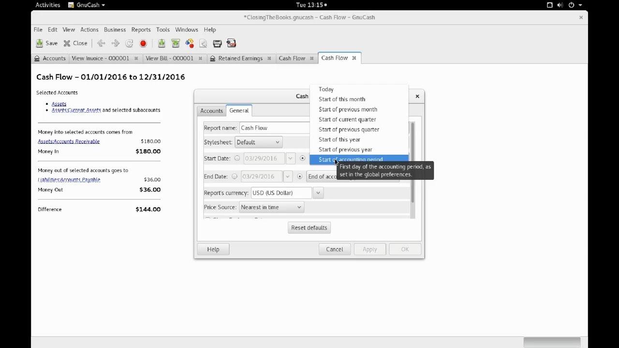This screenshot has width=619, height=348.
Task: Open the Help menu
Action: [x=209, y=29]
